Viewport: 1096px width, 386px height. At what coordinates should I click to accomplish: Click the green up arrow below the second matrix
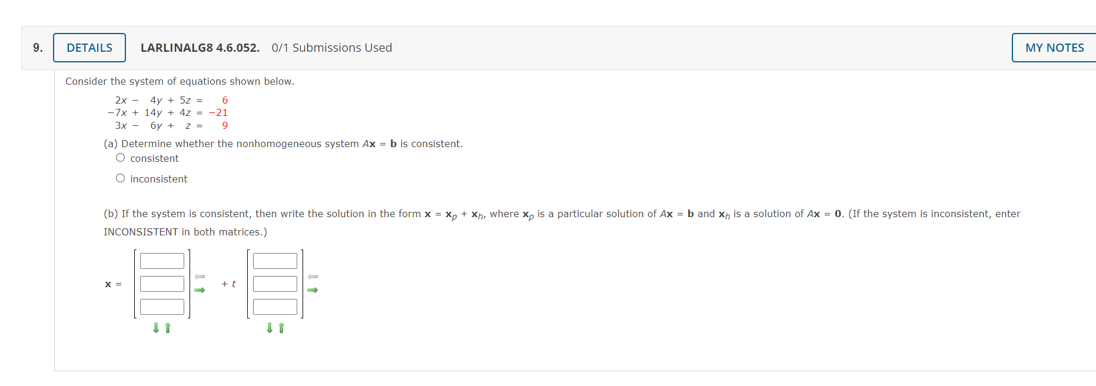[x=280, y=328]
